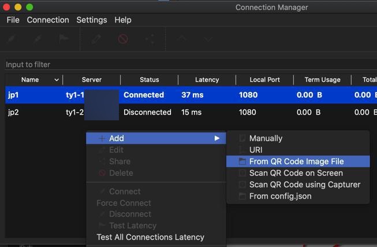Viewport: 377px width, 247px height.
Task: Click the Input to filter field
Action: pos(191,64)
